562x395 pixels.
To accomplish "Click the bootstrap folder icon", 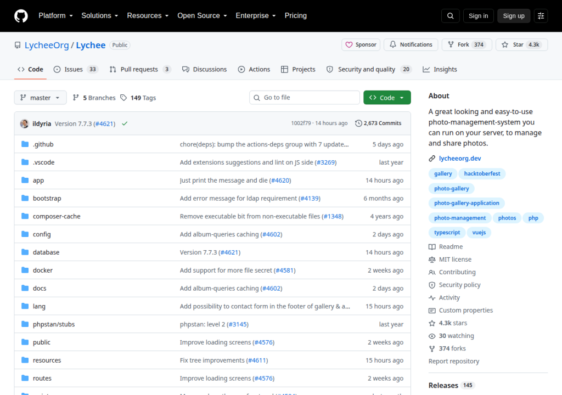I will point(25,198).
